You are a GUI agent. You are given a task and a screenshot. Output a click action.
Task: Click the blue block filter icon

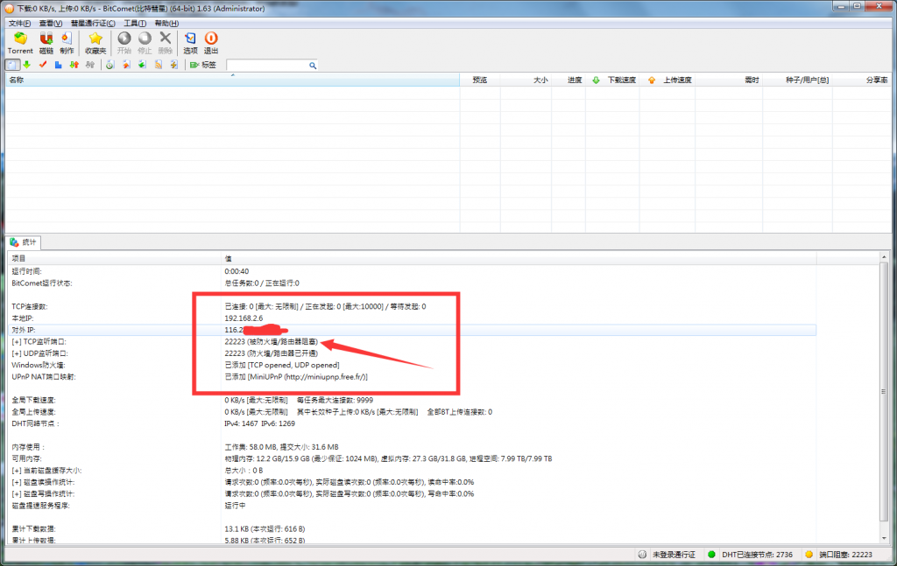[59, 65]
